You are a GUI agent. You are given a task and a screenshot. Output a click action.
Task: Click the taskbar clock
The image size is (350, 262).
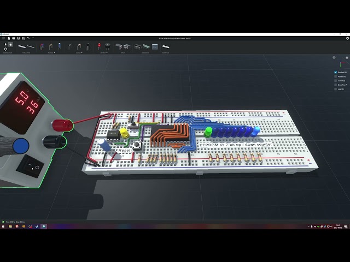pos(338,227)
